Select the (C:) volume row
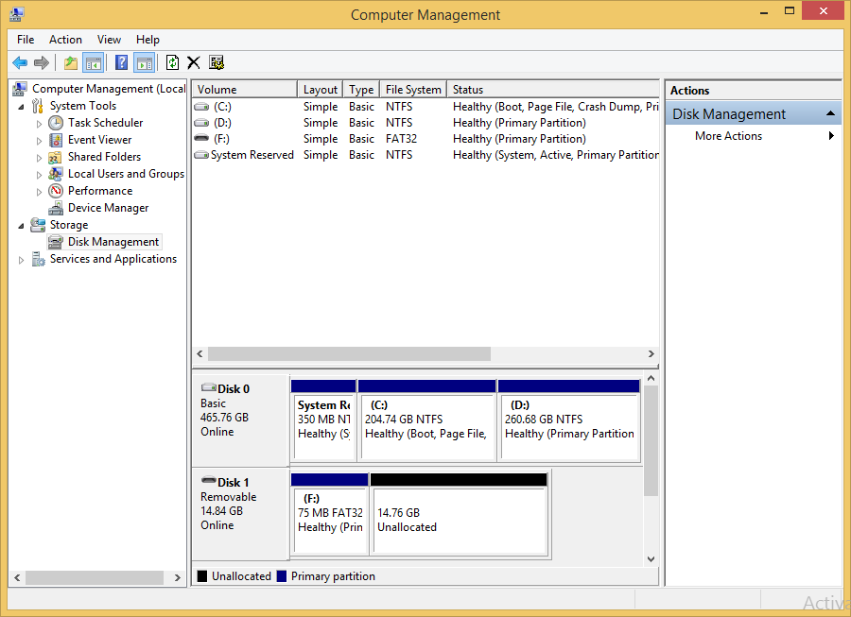The image size is (851, 617). click(426, 107)
